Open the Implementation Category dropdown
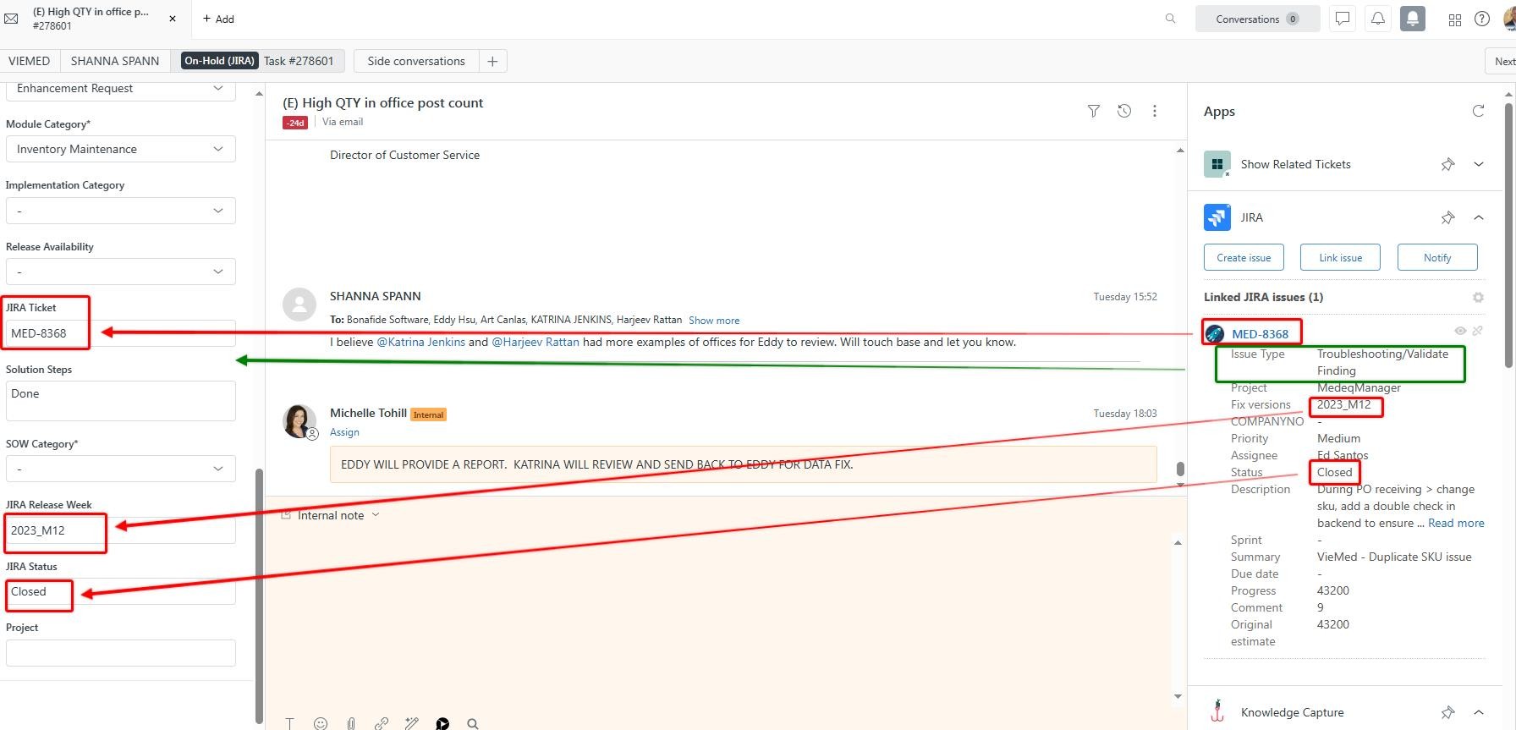 pos(121,211)
